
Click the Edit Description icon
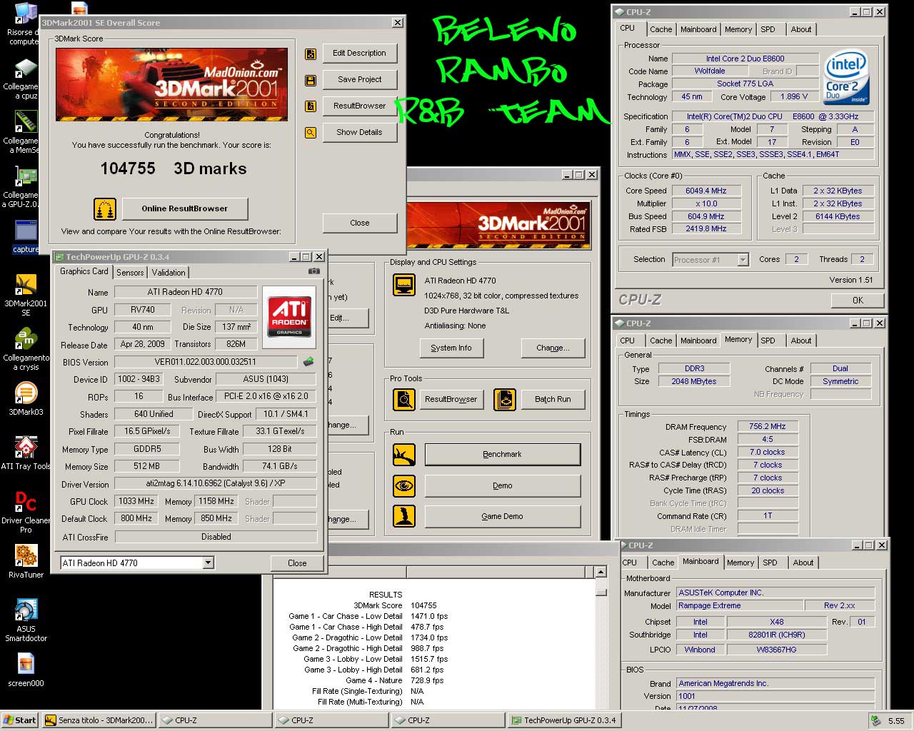[x=311, y=54]
